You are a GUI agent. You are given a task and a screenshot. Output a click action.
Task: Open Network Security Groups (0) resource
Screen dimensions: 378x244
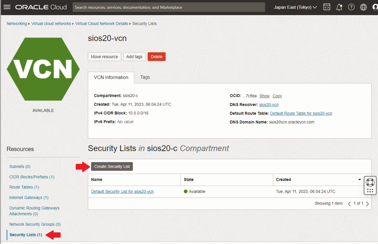[x=35, y=224]
